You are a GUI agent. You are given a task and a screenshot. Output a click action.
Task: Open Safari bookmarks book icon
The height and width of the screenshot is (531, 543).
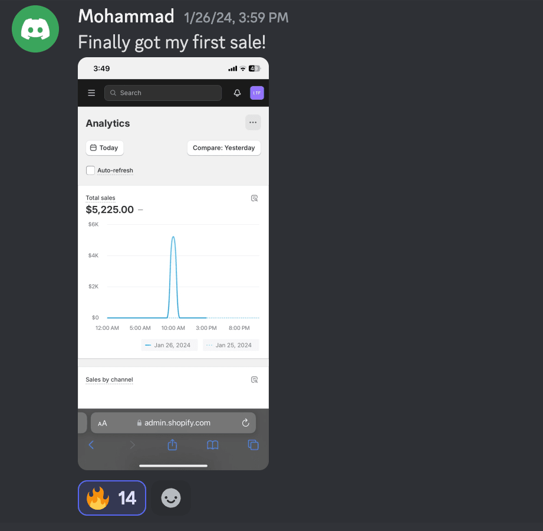pos(213,445)
